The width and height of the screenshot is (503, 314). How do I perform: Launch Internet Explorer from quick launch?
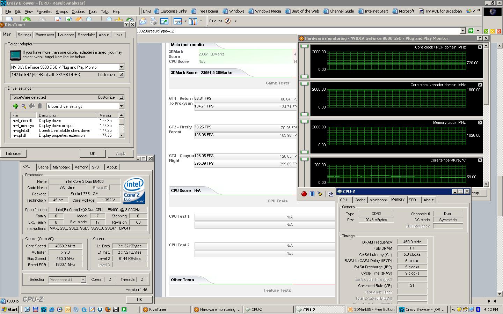point(52,309)
